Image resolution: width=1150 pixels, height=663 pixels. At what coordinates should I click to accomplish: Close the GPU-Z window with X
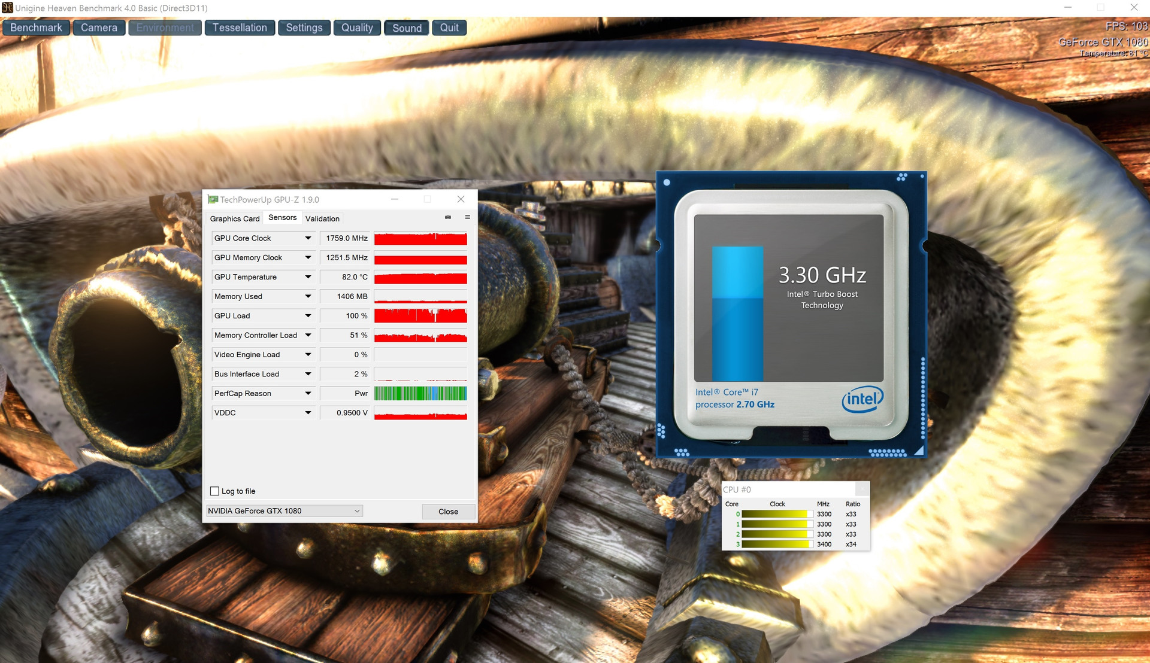[x=461, y=199]
